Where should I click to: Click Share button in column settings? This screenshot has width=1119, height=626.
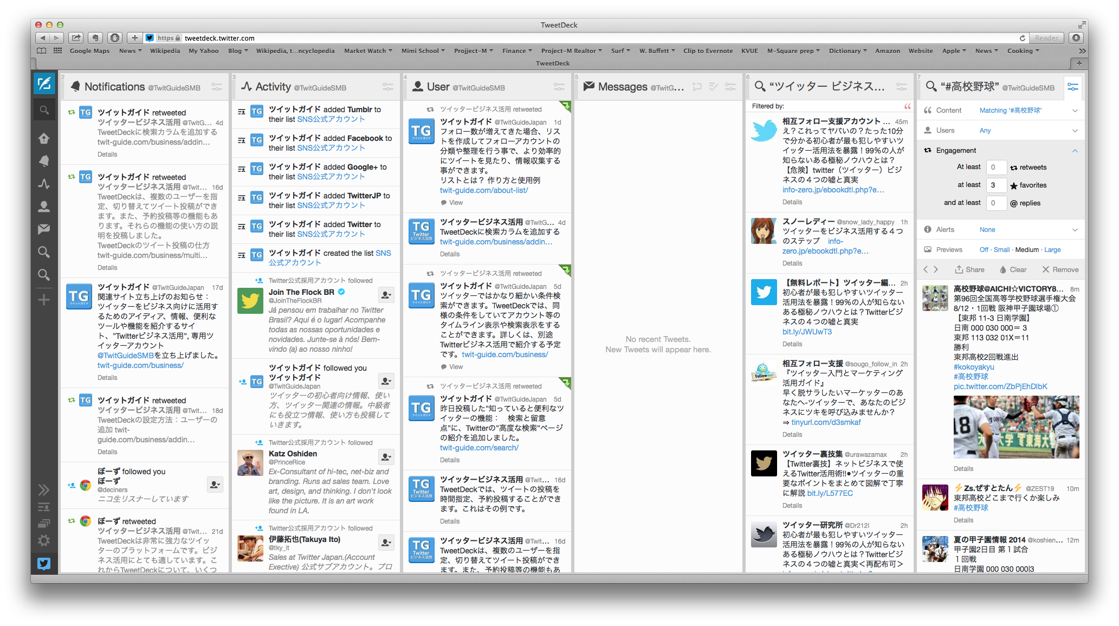click(x=969, y=269)
